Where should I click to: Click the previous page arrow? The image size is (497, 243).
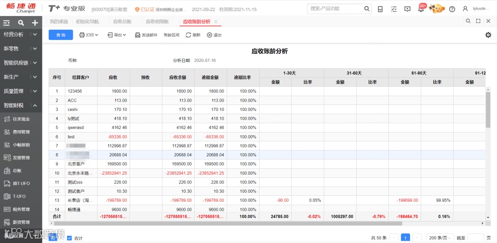(393, 238)
